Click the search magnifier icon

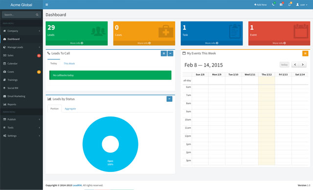coord(37,15)
